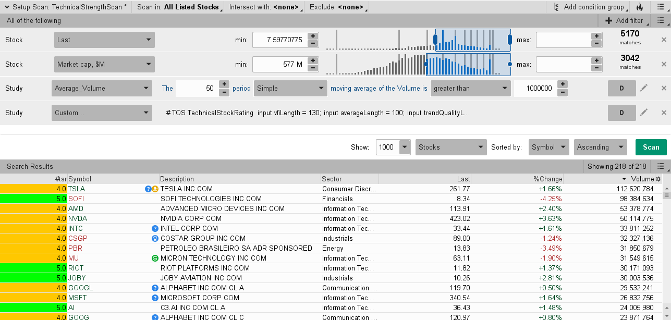Open the Exclude list menu
Image resolution: width=671 pixels, height=320 pixels.
point(338,7)
